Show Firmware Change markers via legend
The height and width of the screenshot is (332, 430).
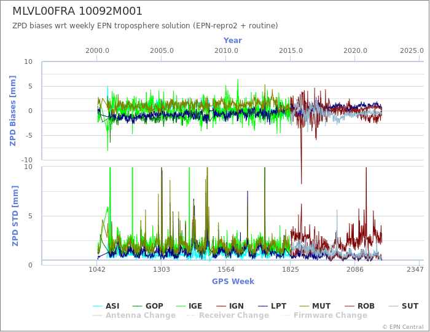click(324, 315)
